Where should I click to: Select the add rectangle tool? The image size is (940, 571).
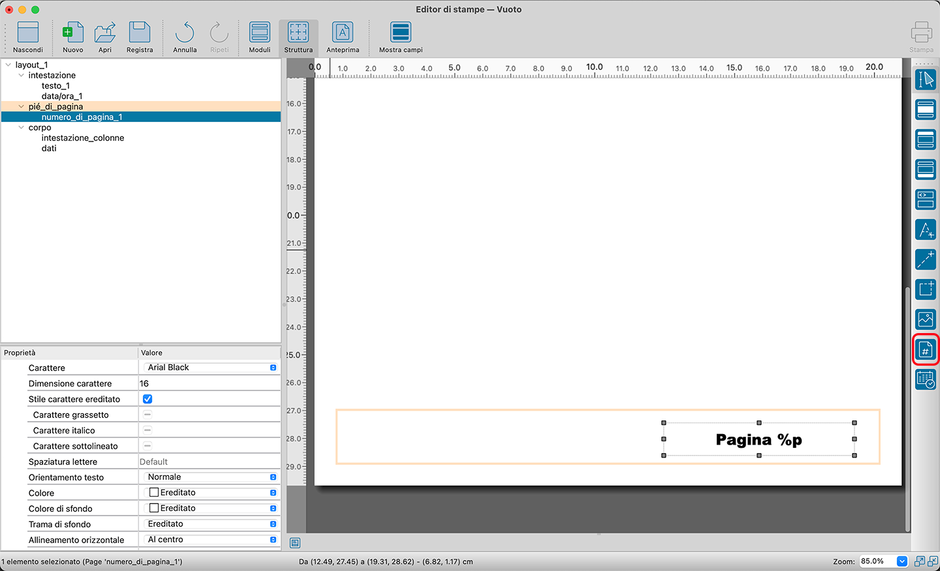pyautogui.click(x=926, y=289)
